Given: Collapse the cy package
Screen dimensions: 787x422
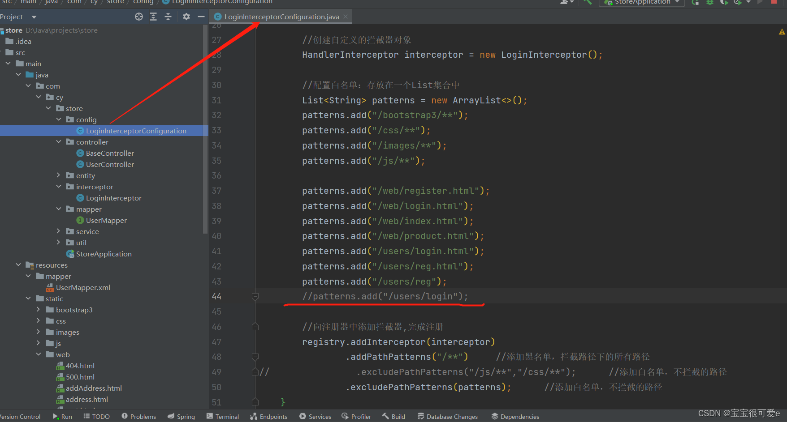Looking at the screenshot, I should (39, 97).
